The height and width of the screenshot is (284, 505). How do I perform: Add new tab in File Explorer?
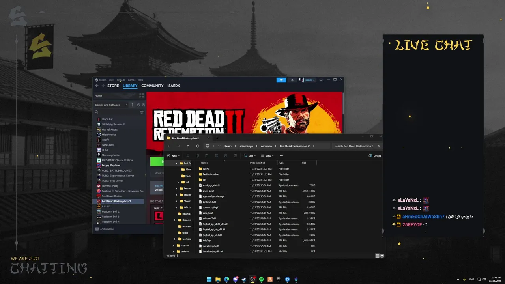tap(217, 138)
